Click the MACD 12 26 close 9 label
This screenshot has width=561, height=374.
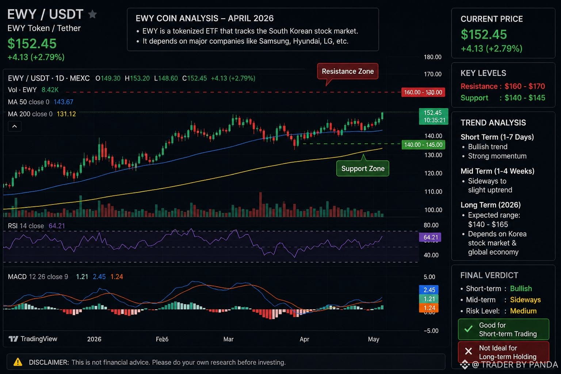pyautogui.click(x=38, y=276)
